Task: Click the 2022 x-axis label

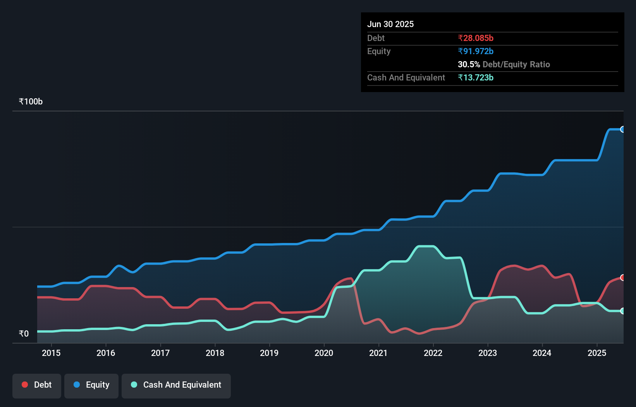Action: [x=433, y=353]
